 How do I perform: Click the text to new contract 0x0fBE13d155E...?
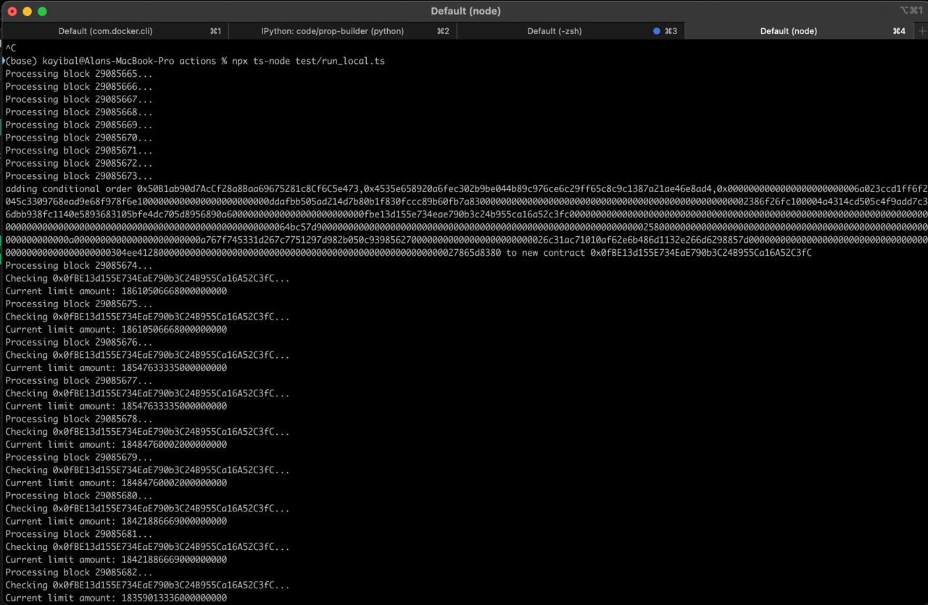coord(659,253)
